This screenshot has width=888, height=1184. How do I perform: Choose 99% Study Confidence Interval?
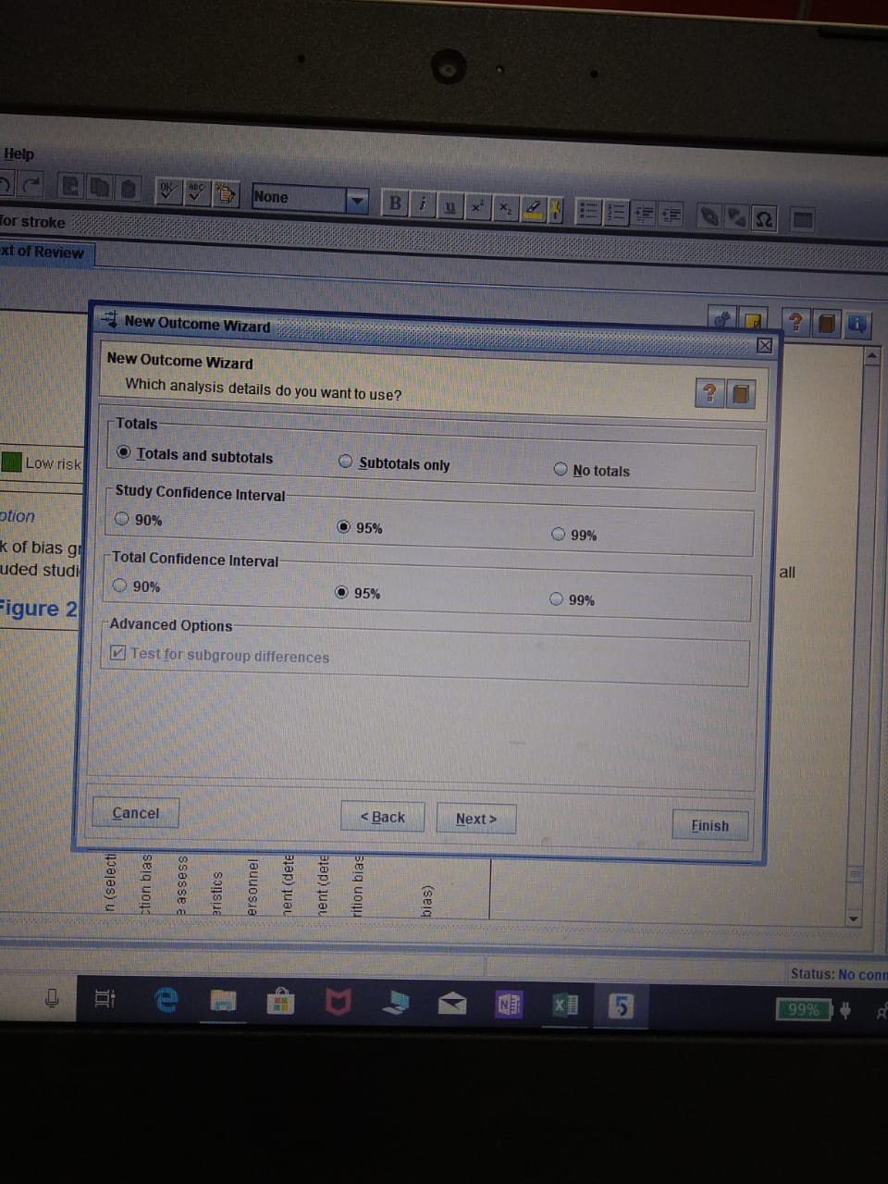point(558,534)
